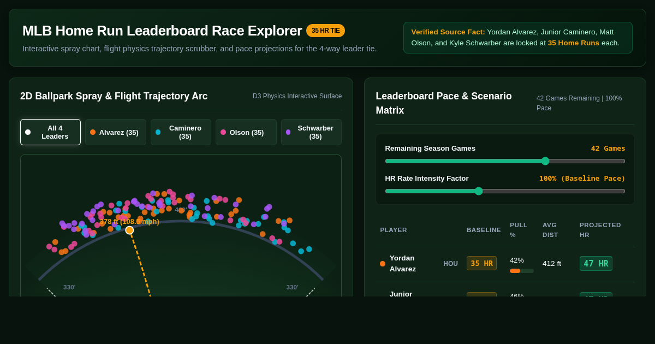Click Alvarez's 35 HR baseline badge
This screenshot has width=655, height=344.
481,263
